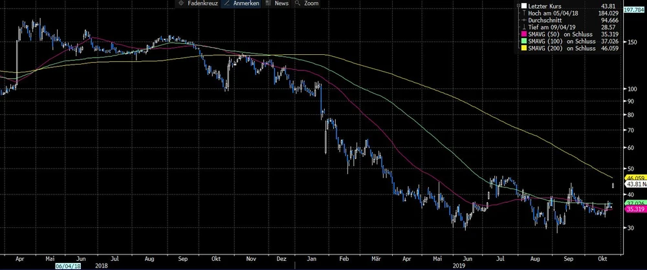Click the Hoch high-marker icon in legend
Viewport: 647px width, 270px height.
523,13
